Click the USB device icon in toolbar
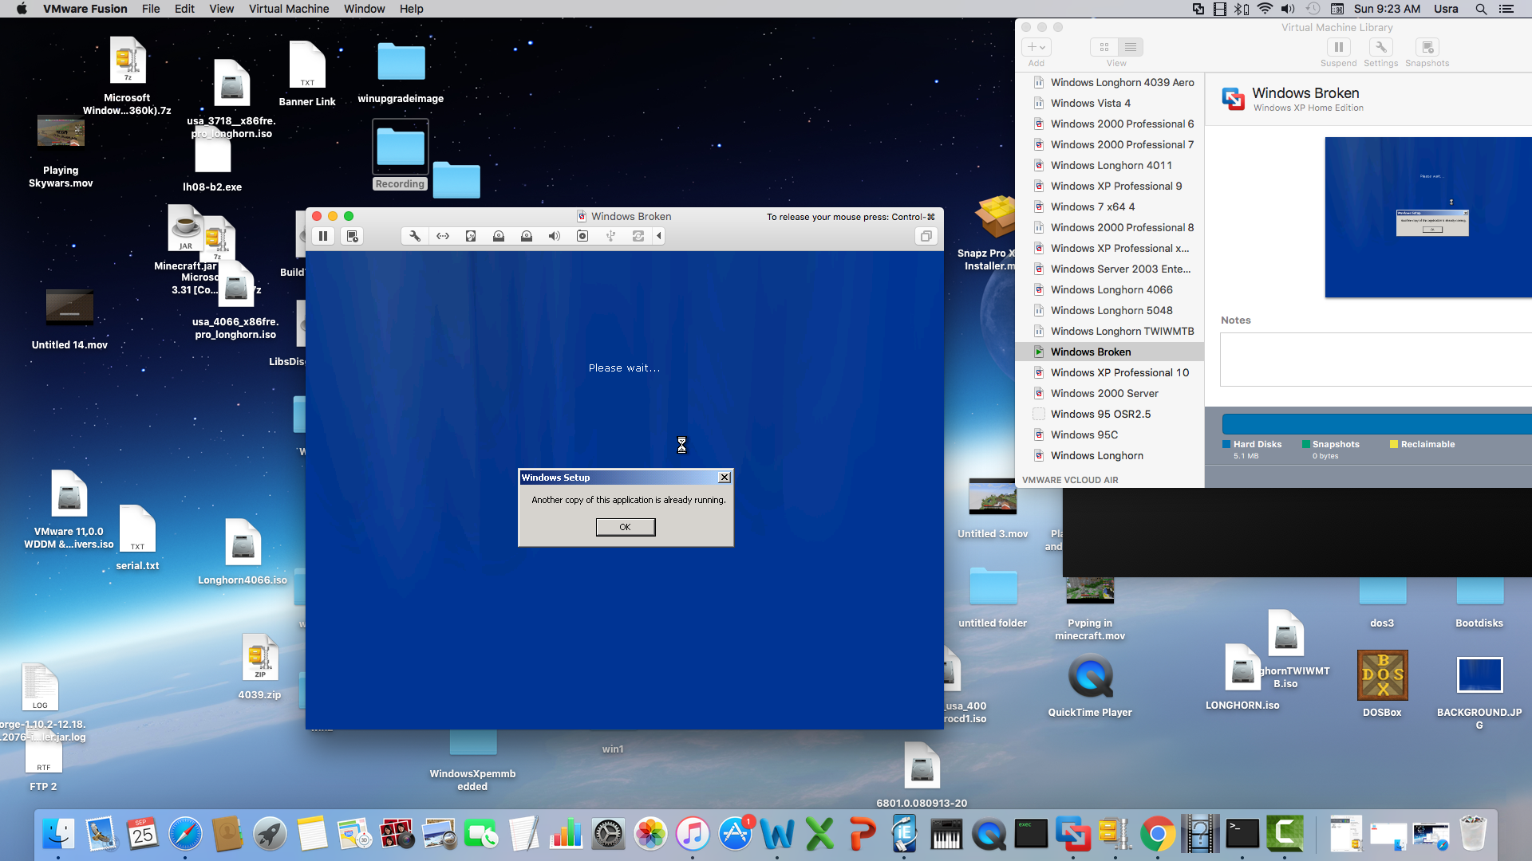This screenshot has width=1532, height=861. (x=610, y=236)
